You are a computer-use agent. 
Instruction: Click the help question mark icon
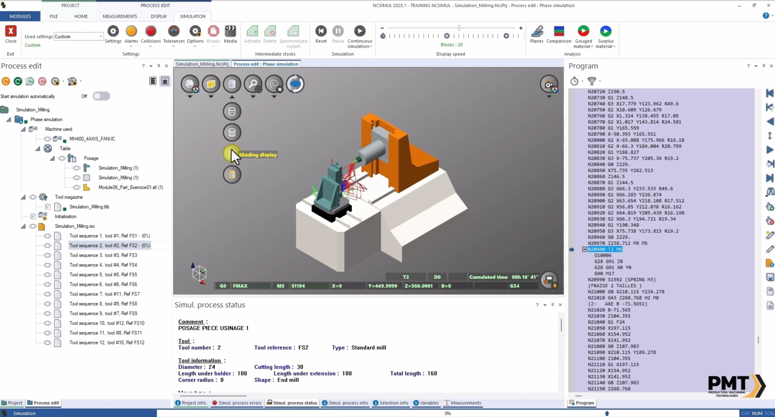766,16
